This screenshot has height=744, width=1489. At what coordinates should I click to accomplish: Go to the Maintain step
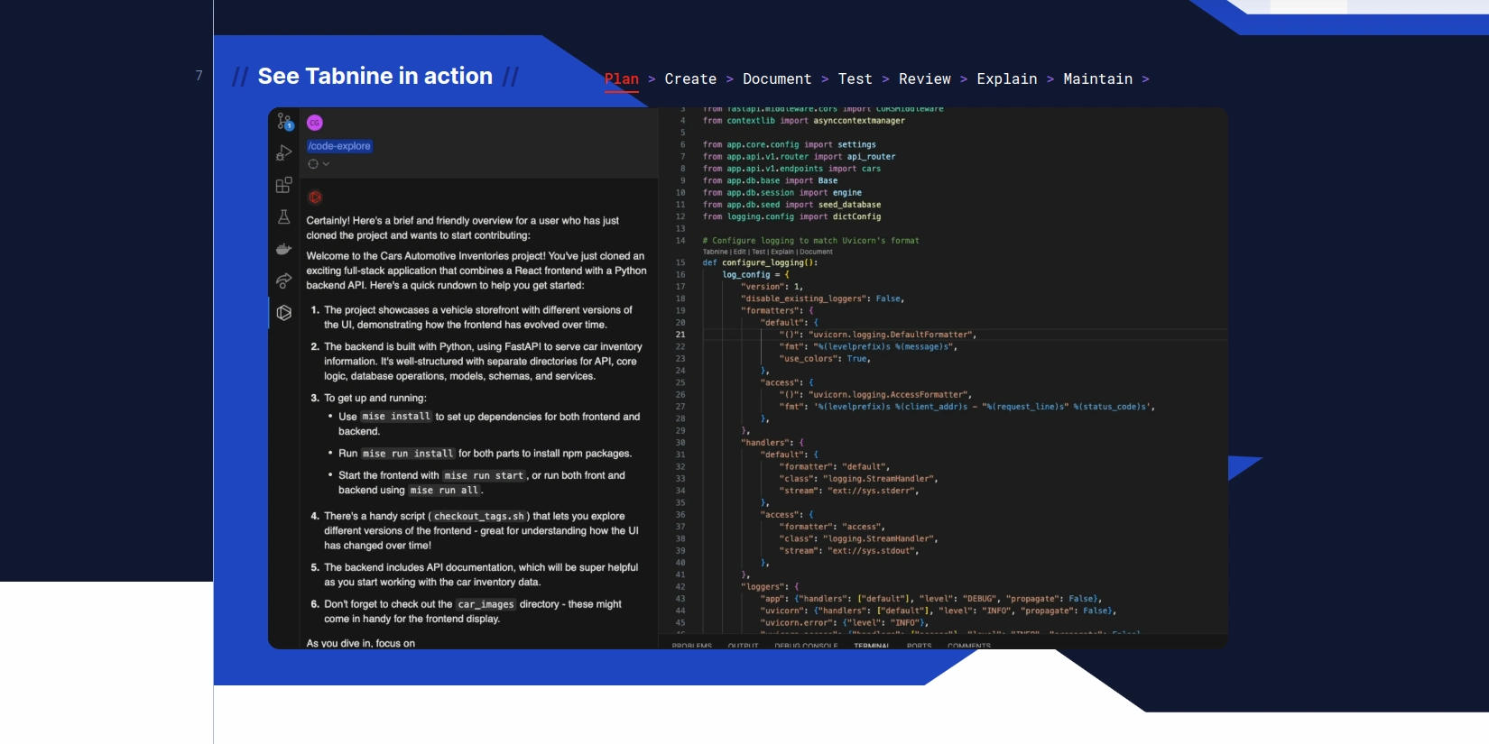[x=1097, y=79]
